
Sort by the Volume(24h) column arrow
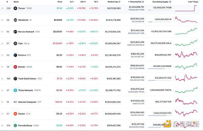[129, 2]
